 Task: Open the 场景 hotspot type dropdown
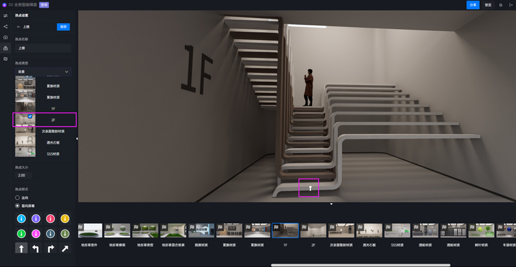coord(43,72)
